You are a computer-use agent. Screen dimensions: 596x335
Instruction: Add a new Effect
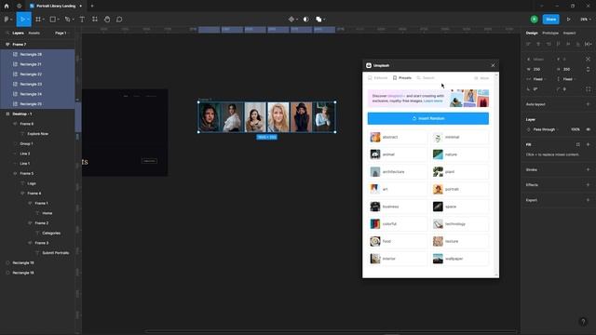[x=588, y=185]
